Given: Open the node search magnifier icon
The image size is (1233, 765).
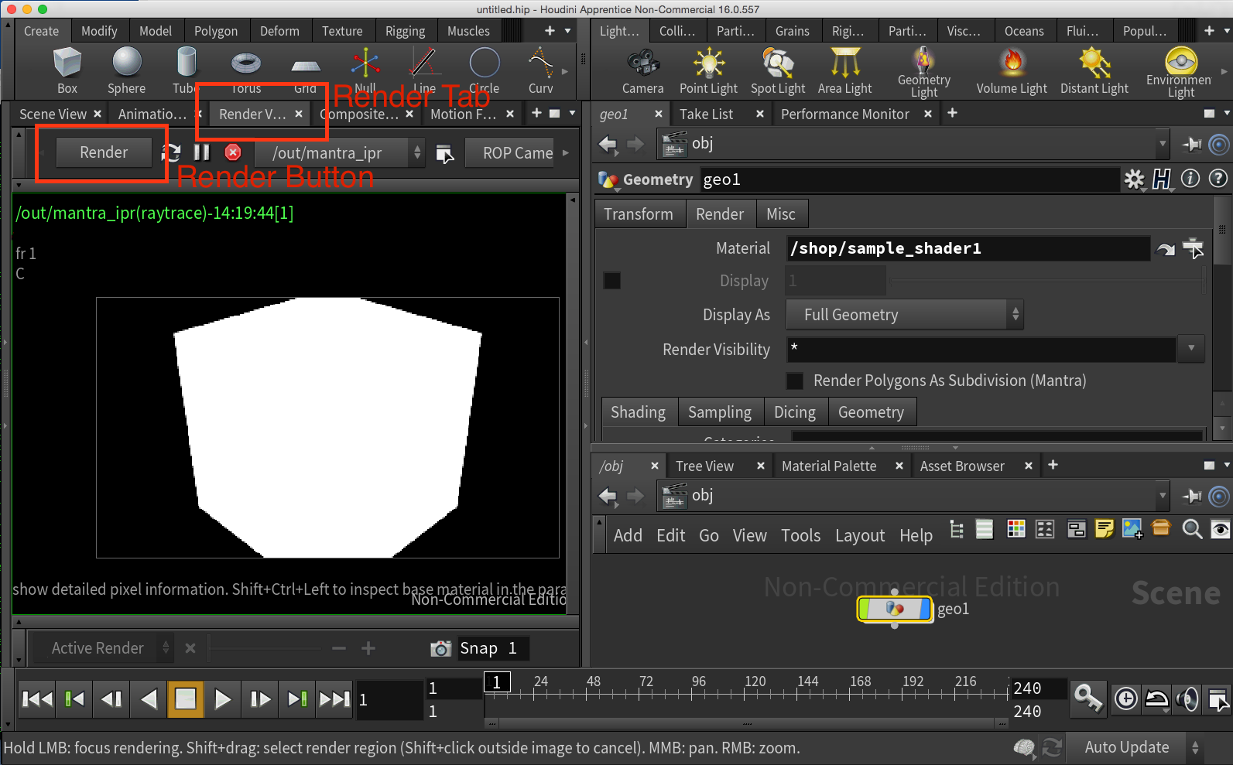Looking at the screenshot, I should [1192, 529].
